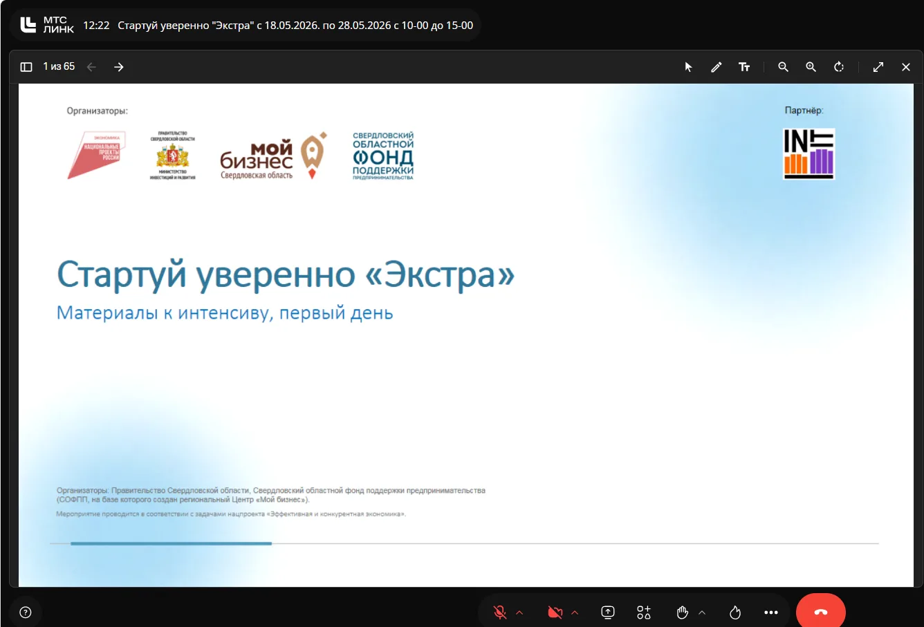Click the meeting time 12:22
The width and height of the screenshot is (924, 627).
pyautogui.click(x=96, y=26)
